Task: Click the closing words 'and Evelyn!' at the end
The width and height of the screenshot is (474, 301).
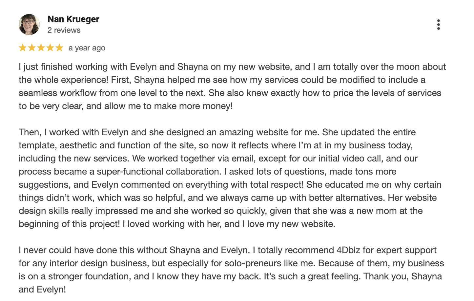Action: click(x=42, y=290)
